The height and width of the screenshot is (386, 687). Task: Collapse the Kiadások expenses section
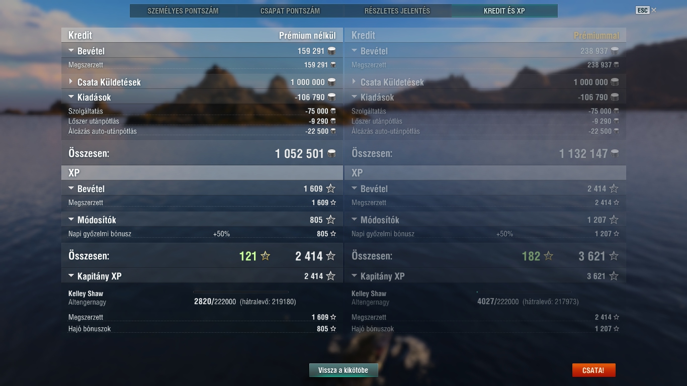coord(71,97)
